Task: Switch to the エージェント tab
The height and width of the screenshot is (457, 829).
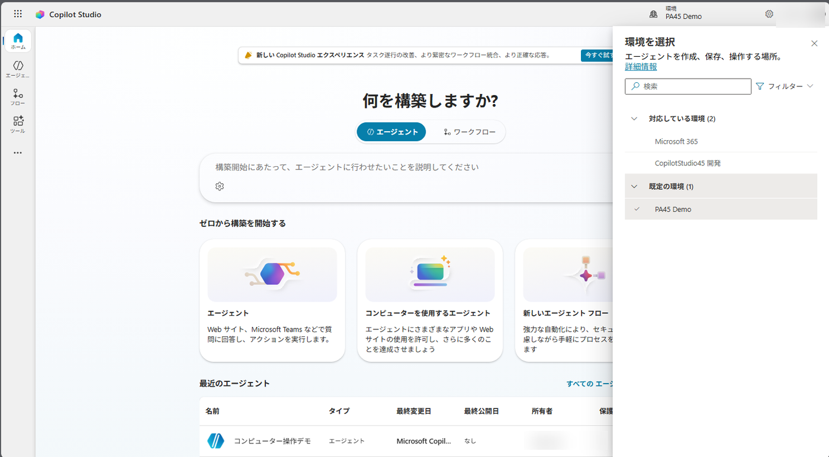Action: 391,132
